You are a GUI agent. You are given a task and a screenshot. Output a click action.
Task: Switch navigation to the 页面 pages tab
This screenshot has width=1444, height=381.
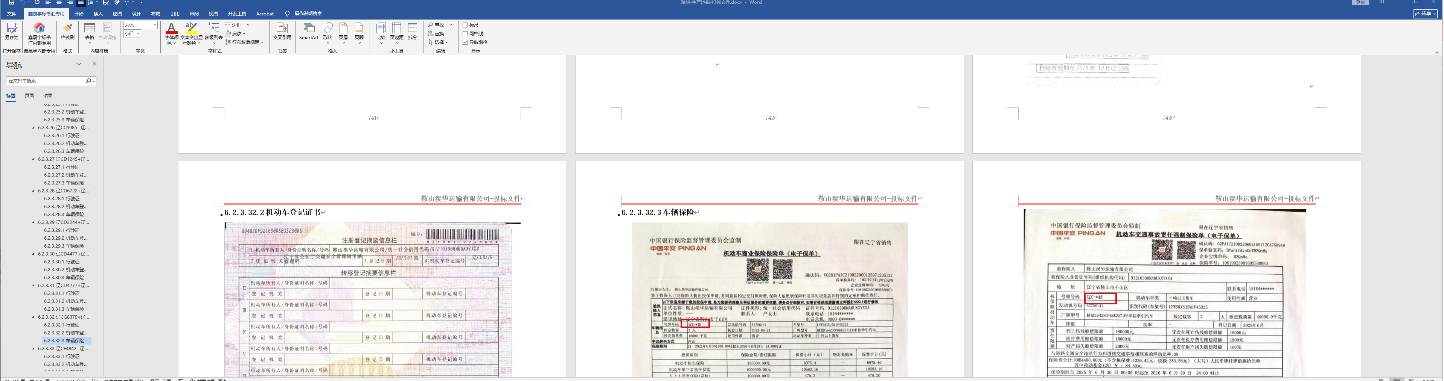(x=29, y=96)
